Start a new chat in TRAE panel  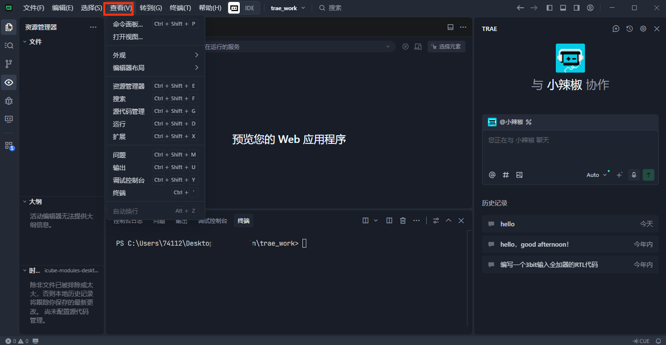pos(616,29)
